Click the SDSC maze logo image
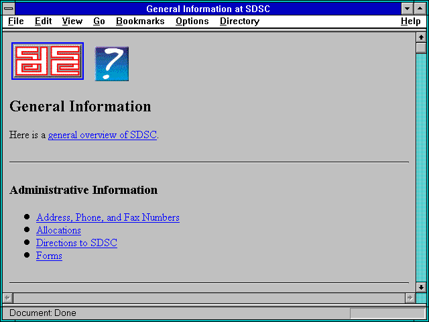 (x=48, y=61)
